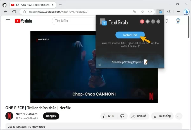Click the red icon in TextGrab header
This screenshot has height=130, width=191.
142,22
